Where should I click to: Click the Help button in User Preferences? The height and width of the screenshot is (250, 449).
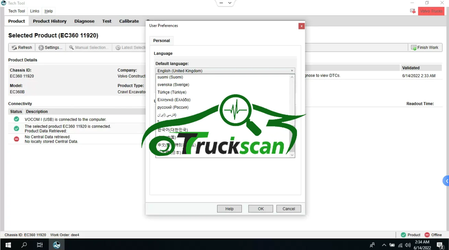229,209
